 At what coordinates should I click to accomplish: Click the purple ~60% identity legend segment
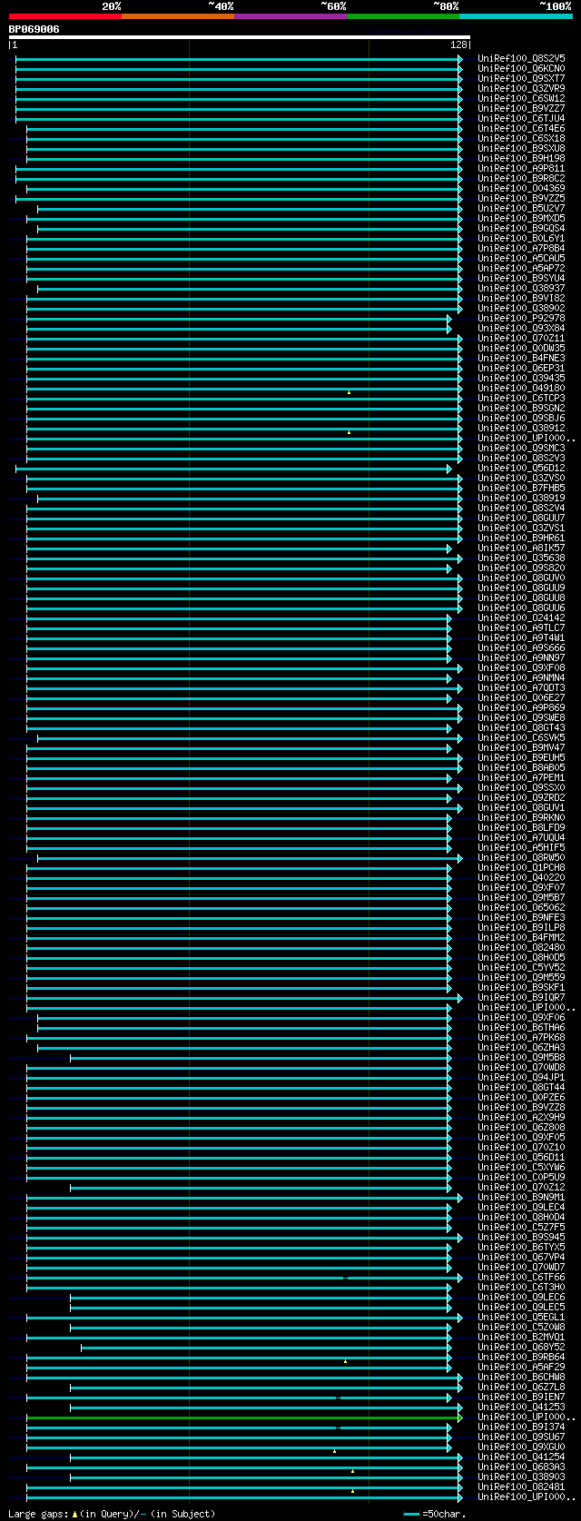click(x=290, y=16)
